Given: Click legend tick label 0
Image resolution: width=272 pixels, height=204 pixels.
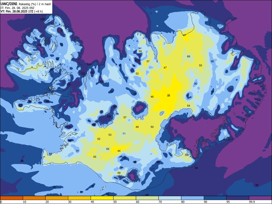Looking at the screenshot, I should coord(1,202).
